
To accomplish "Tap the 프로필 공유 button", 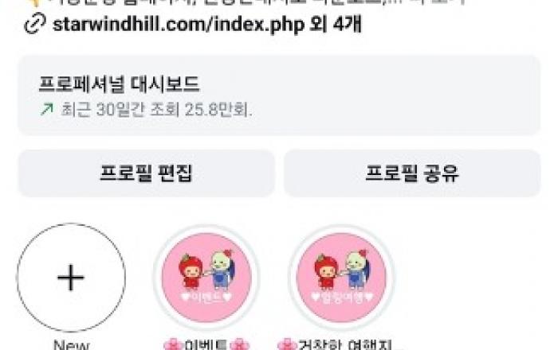I will (412, 173).
